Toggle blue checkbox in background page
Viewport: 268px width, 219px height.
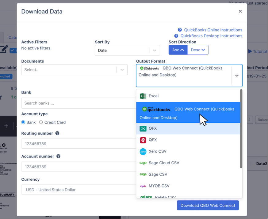point(13,50)
